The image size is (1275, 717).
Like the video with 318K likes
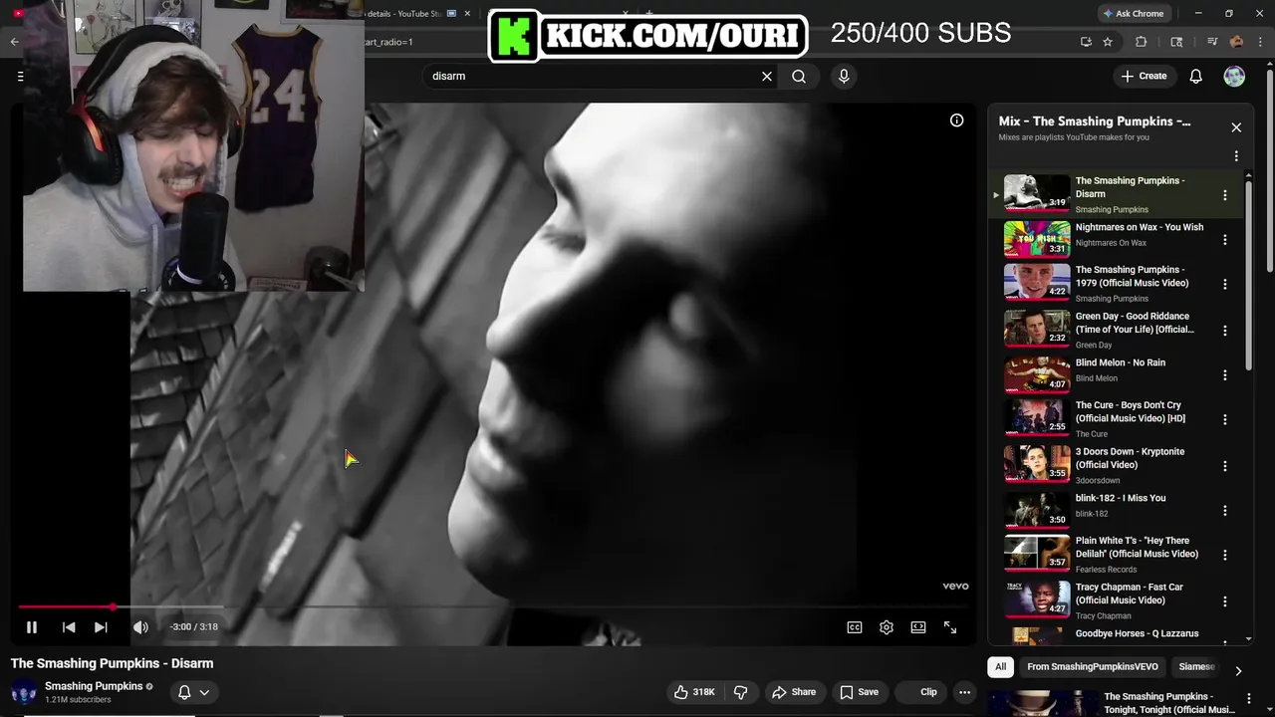(694, 692)
